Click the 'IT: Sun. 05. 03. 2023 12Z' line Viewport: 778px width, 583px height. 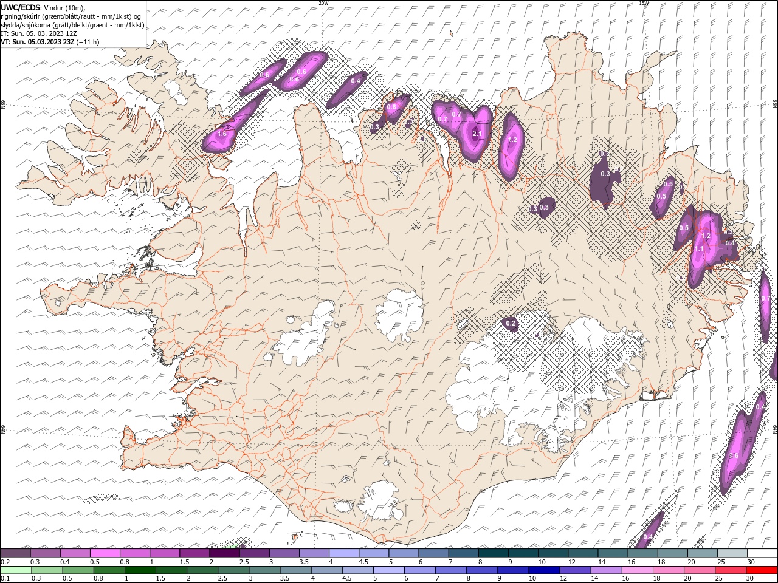pyautogui.click(x=38, y=33)
